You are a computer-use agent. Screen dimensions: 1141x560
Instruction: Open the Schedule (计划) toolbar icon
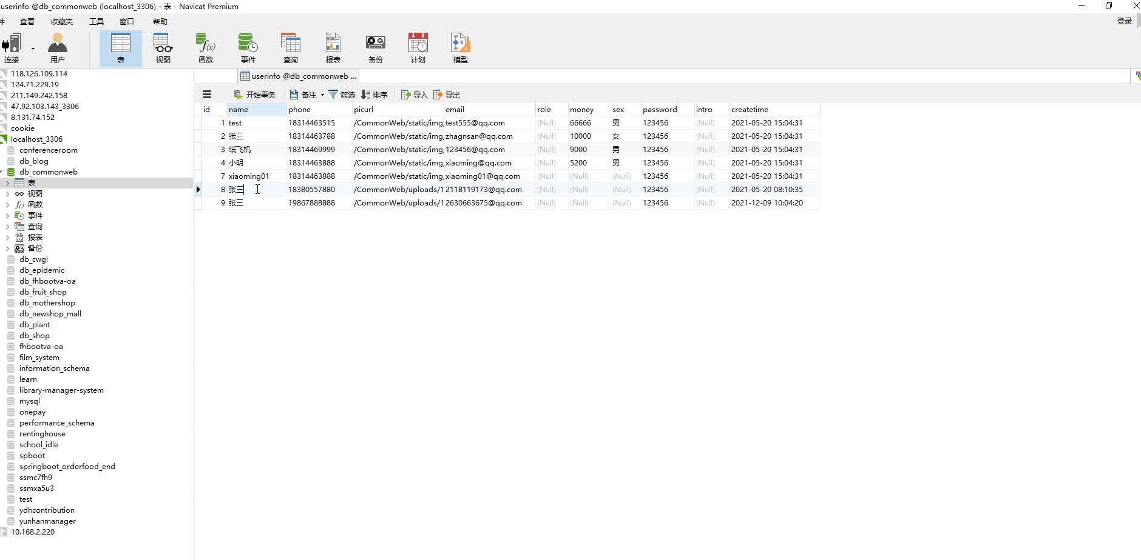click(x=418, y=48)
